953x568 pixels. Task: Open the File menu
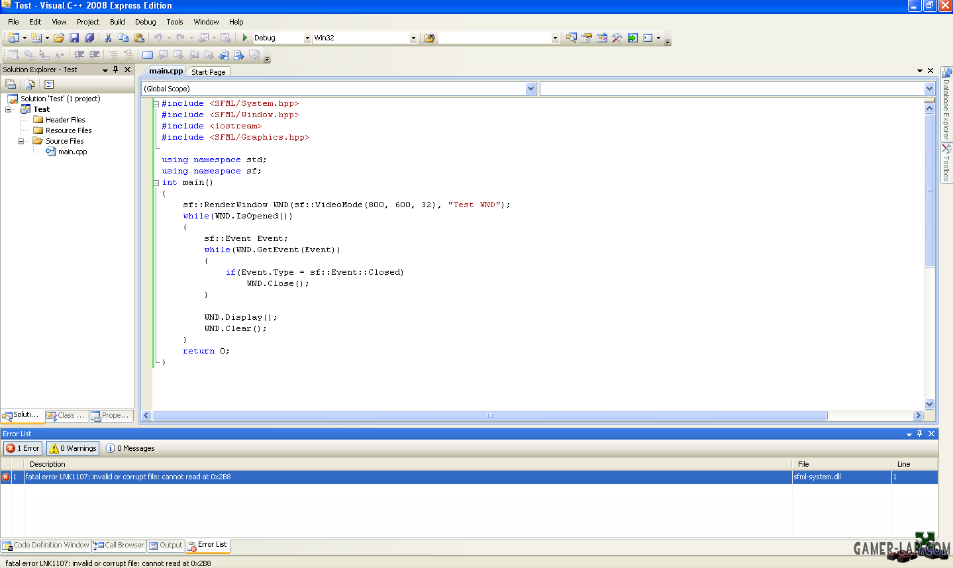click(13, 22)
